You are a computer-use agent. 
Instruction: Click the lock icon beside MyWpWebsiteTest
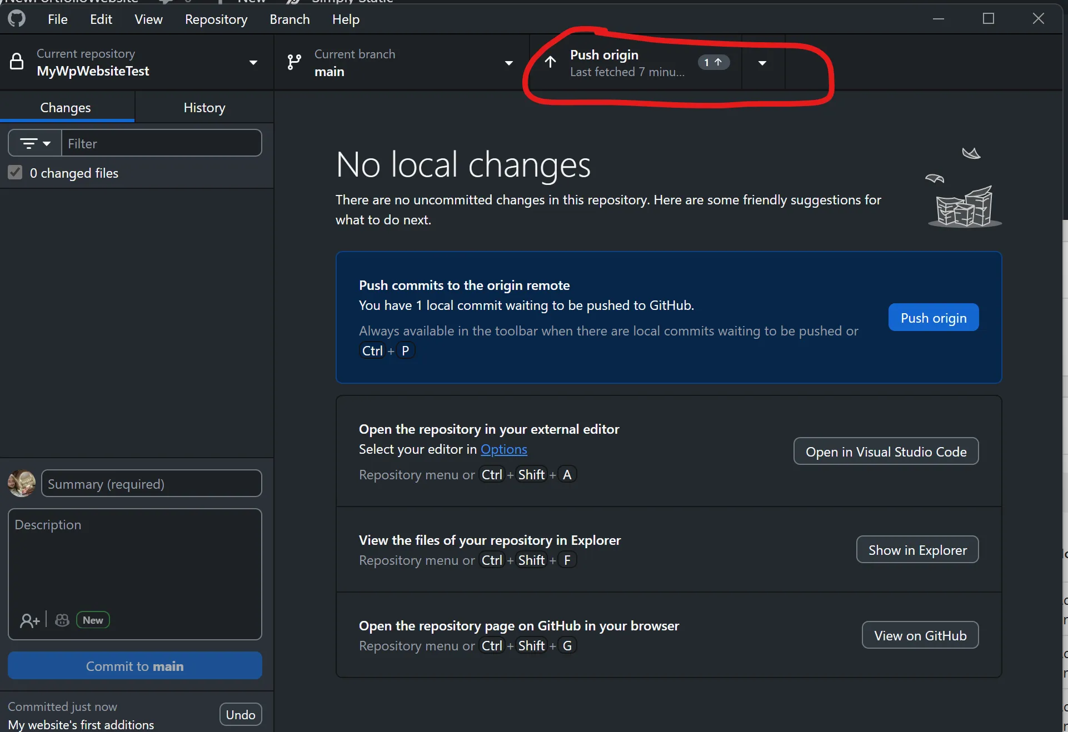pyautogui.click(x=17, y=62)
